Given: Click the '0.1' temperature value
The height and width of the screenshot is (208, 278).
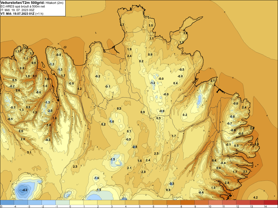Looking at the screenshot, I should (129, 132).
